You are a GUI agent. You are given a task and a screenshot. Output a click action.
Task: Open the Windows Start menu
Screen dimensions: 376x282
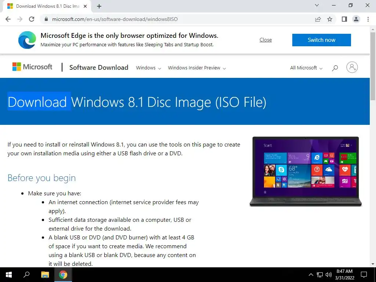[9, 275]
